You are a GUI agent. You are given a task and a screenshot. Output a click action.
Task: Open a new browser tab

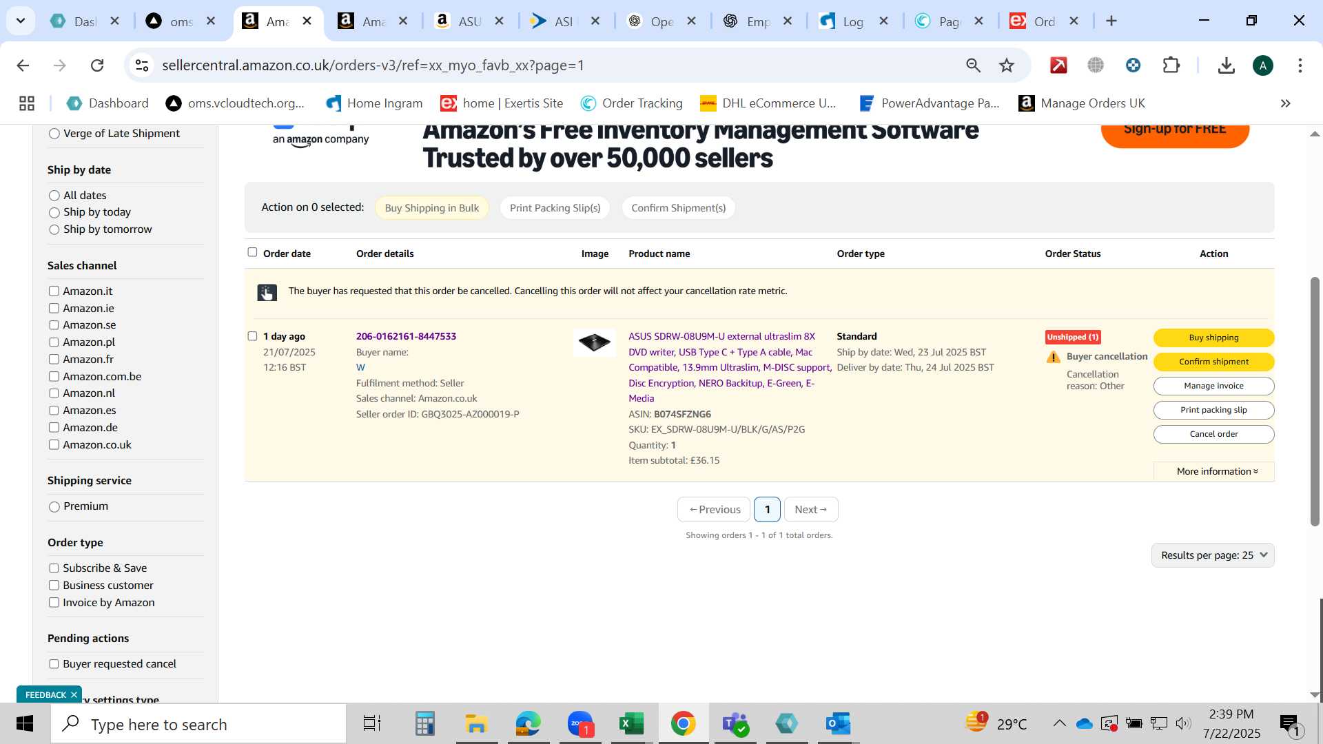coord(1111,21)
